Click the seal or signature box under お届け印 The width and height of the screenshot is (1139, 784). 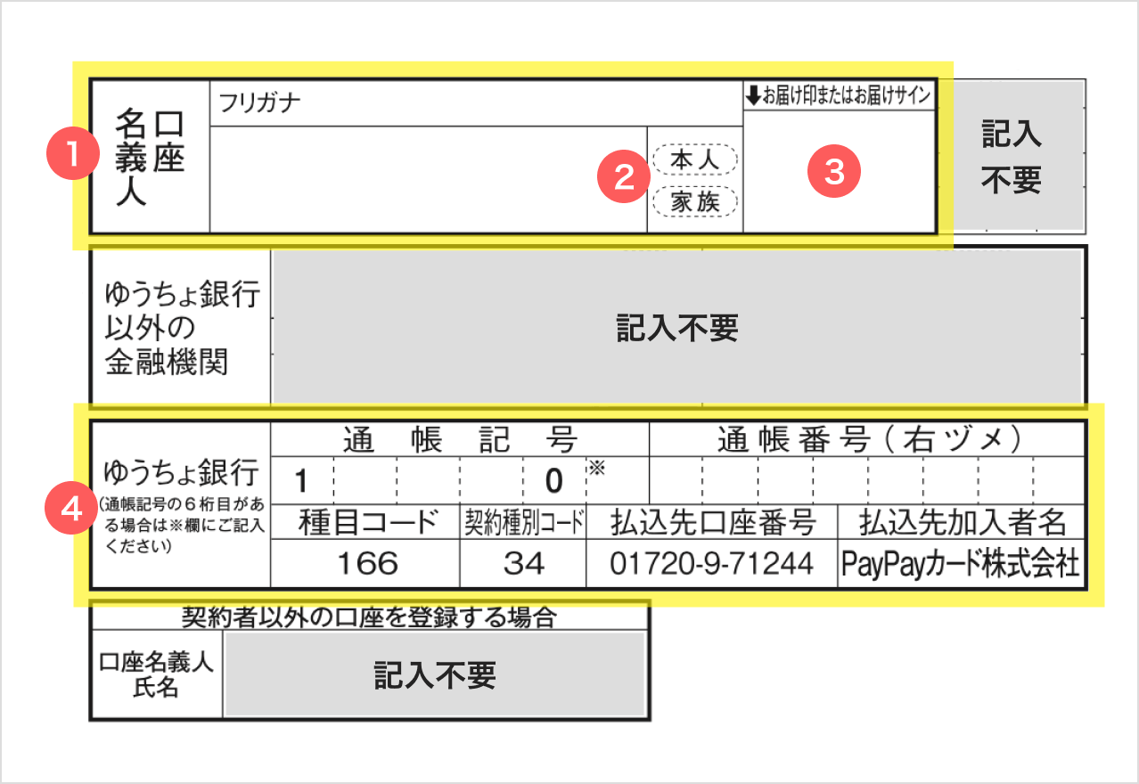click(x=839, y=171)
